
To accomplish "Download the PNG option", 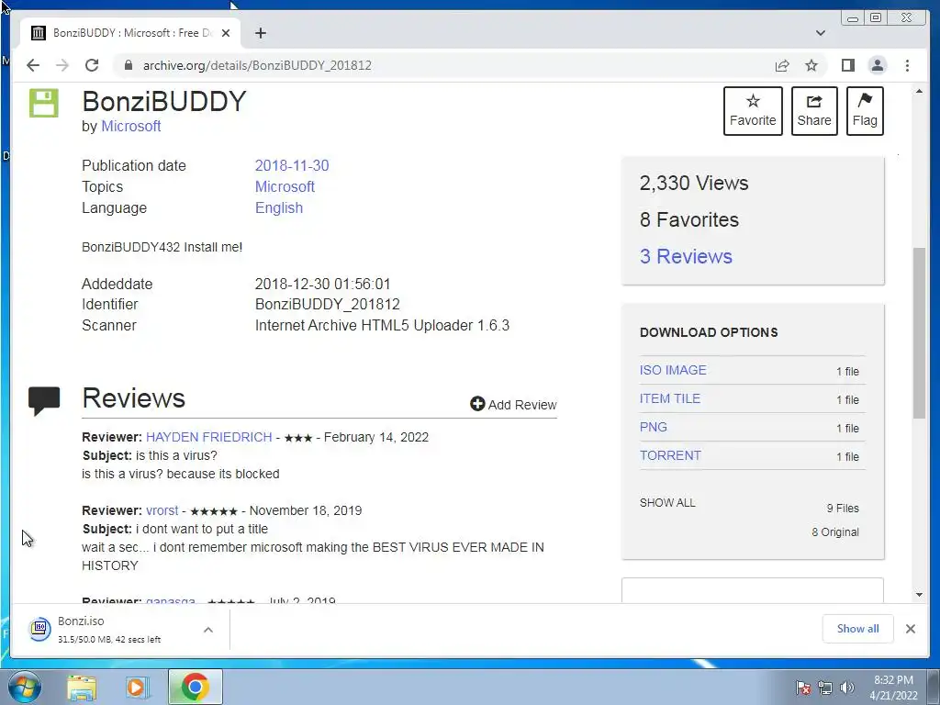I will point(653,427).
